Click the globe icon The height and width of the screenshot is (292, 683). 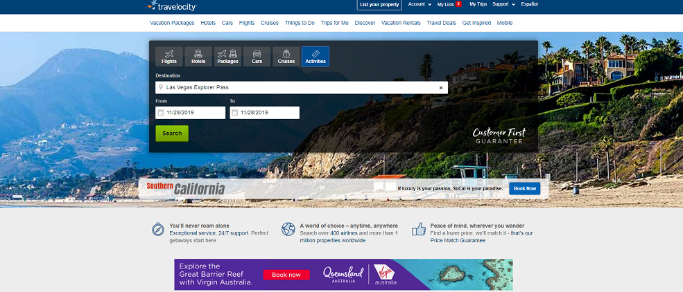point(288,229)
